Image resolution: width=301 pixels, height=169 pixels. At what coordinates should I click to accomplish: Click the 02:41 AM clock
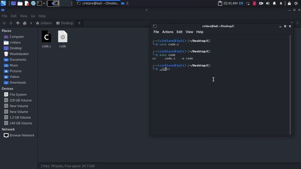pyautogui.click(x=230, y=3)
